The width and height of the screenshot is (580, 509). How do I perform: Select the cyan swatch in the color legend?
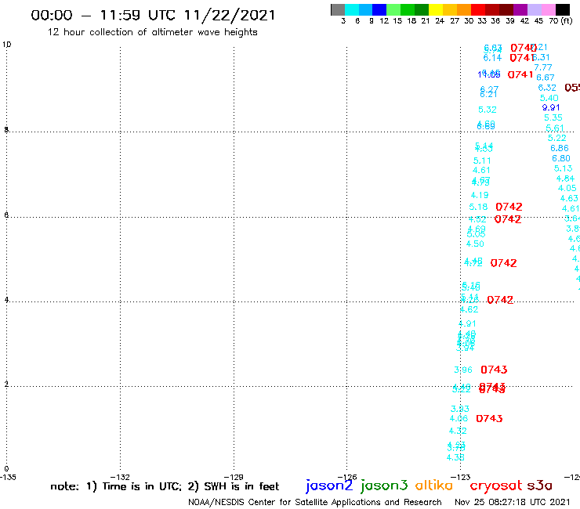click(x=352, y=9)
